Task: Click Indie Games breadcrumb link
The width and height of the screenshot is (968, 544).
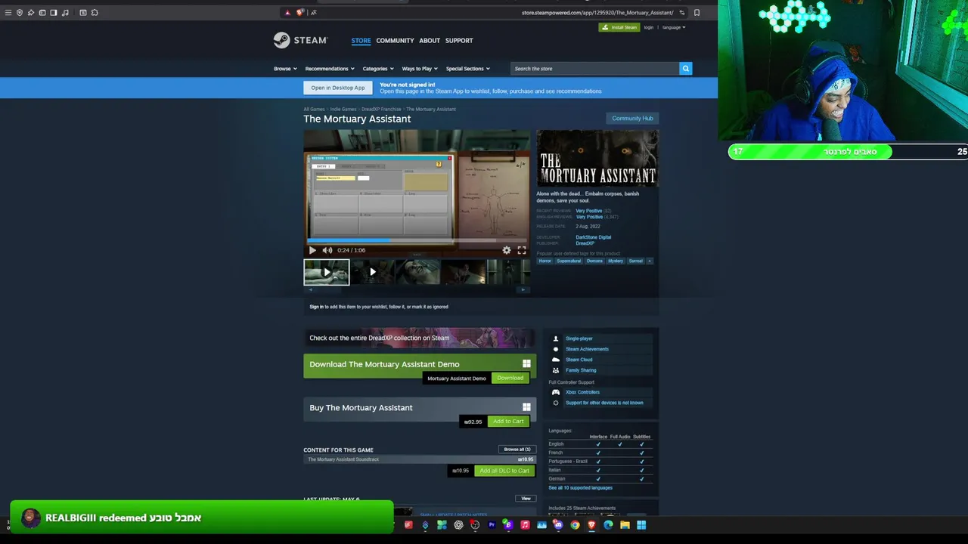Action: point(343,110)
